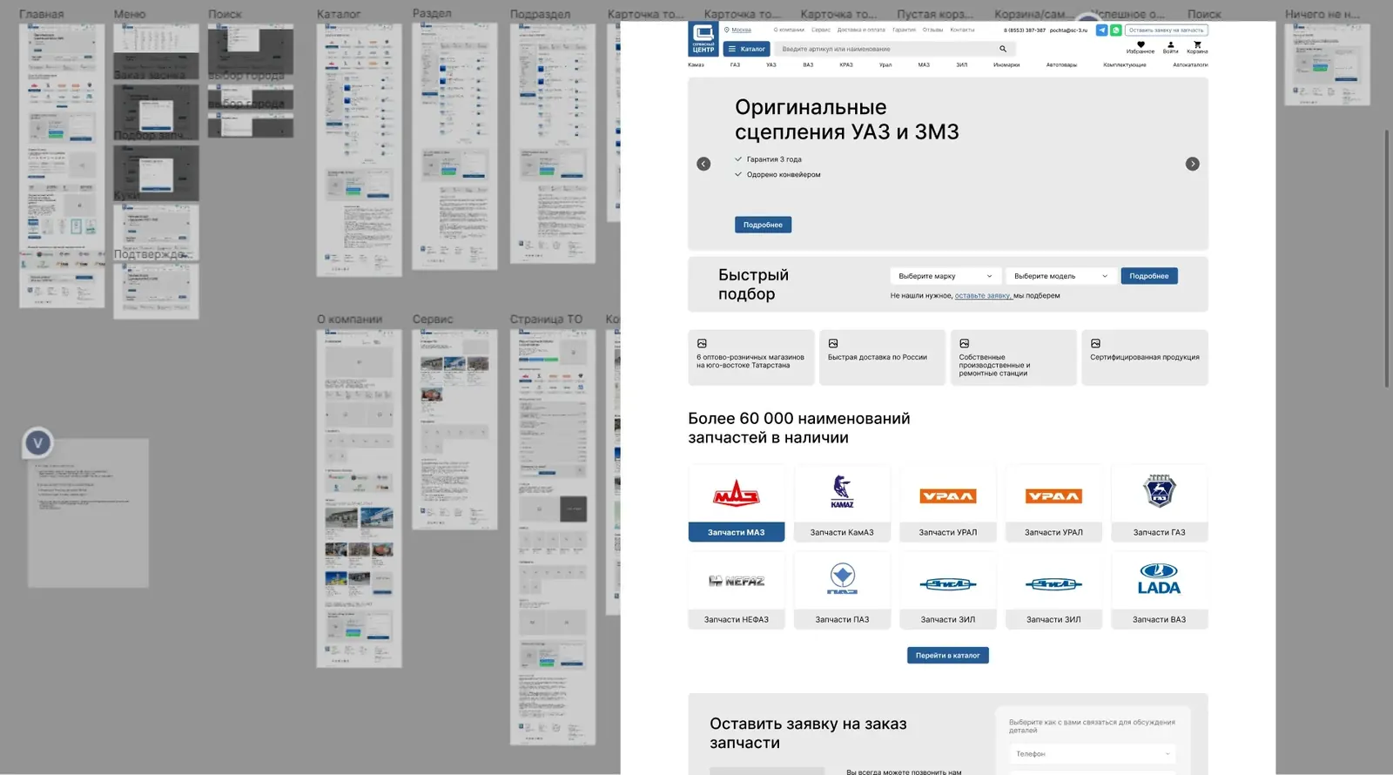
Task: Click the V user avatar badge
Action: [37, 443]
